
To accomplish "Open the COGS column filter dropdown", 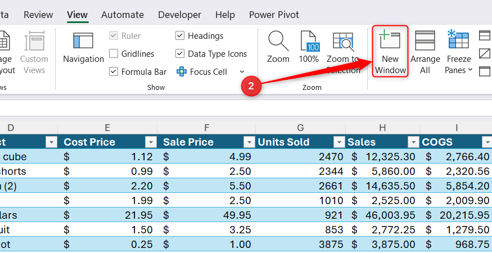I will 488,142.
